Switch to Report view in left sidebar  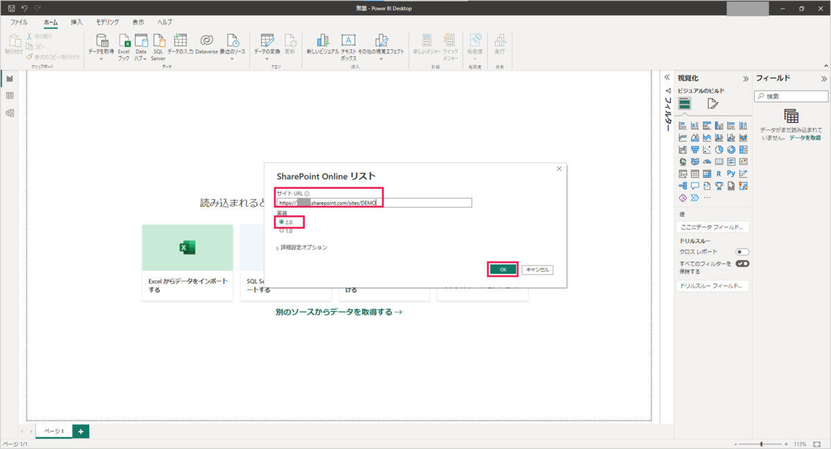coord(10,79)
